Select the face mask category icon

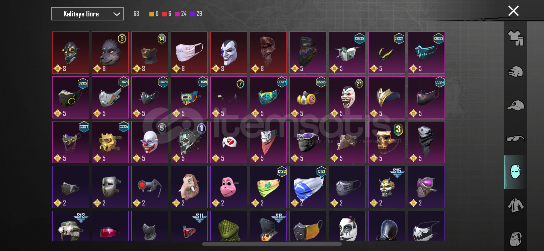point(515,172)
